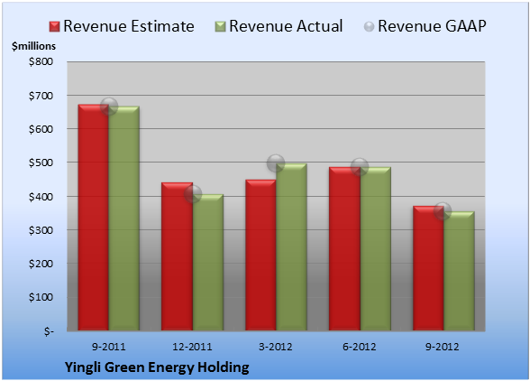Select the Revenue GAAP legend label

click(x=432, y=26)
